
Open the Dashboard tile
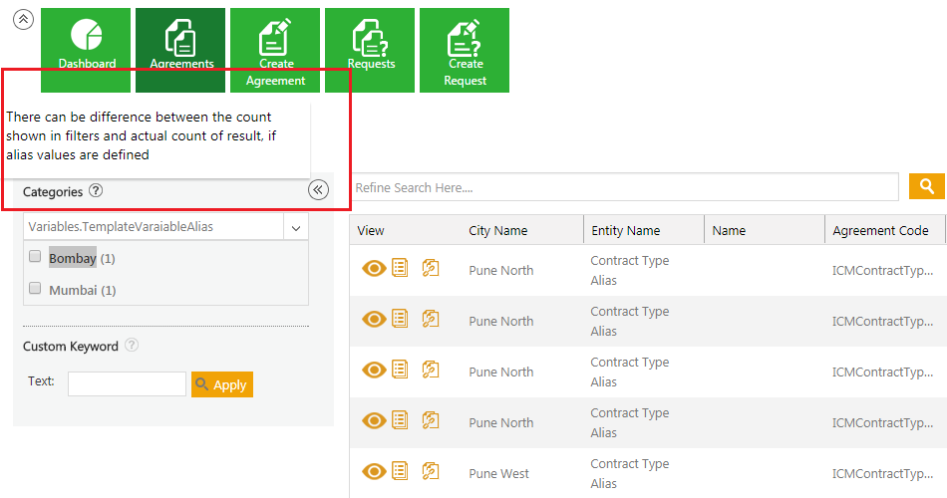[x=86, y=50]
